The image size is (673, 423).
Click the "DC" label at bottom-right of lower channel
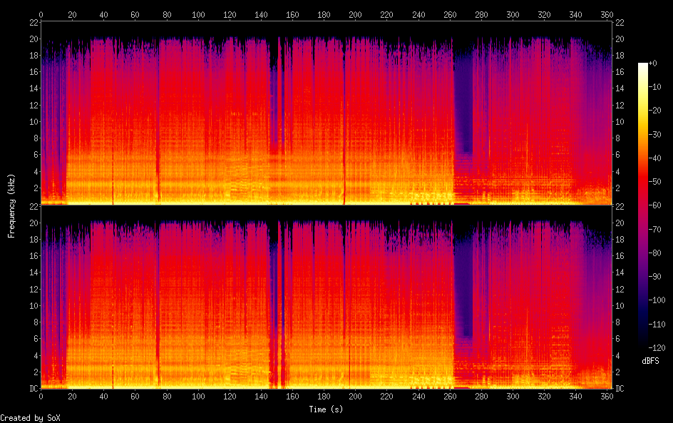tap(620, 389)
